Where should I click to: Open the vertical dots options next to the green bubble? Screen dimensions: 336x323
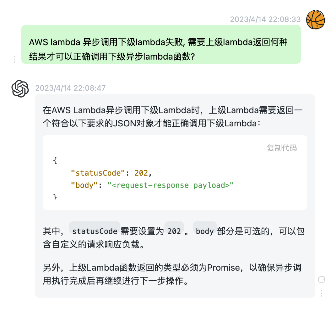point(14,59)
